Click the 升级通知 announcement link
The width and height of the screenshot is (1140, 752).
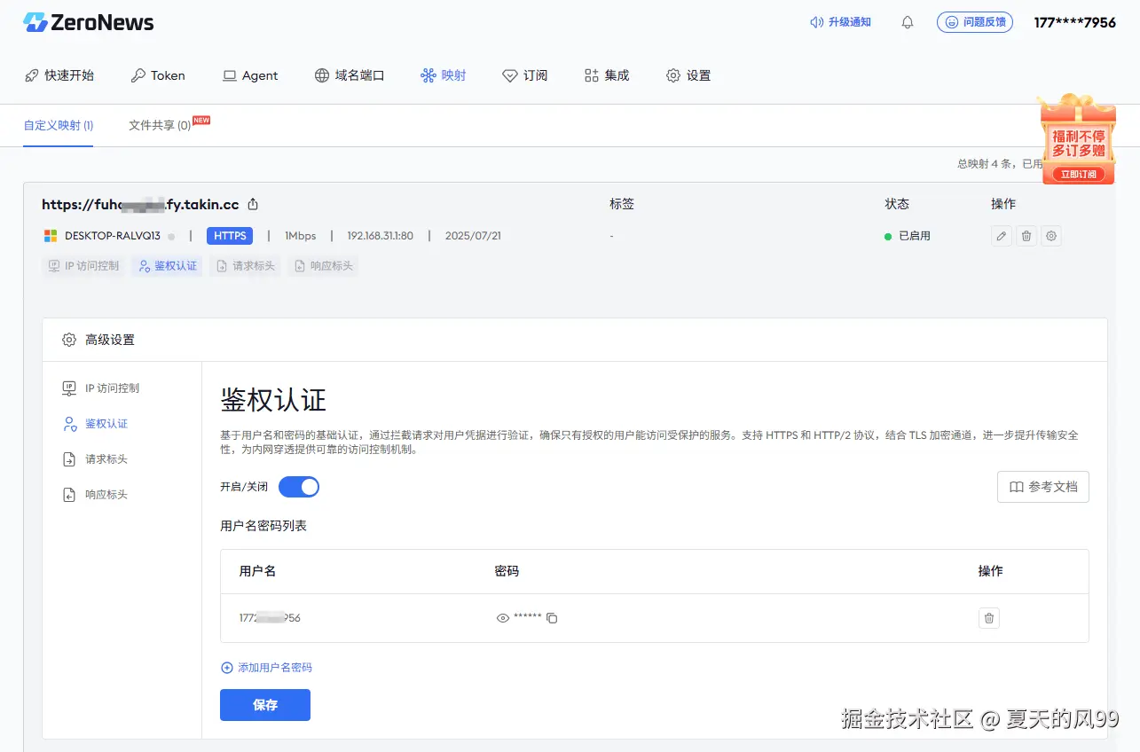coord(841,22)
